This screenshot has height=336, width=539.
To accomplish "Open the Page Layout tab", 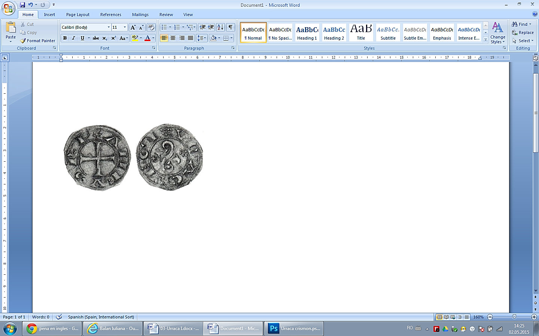I will pos(78,15).
